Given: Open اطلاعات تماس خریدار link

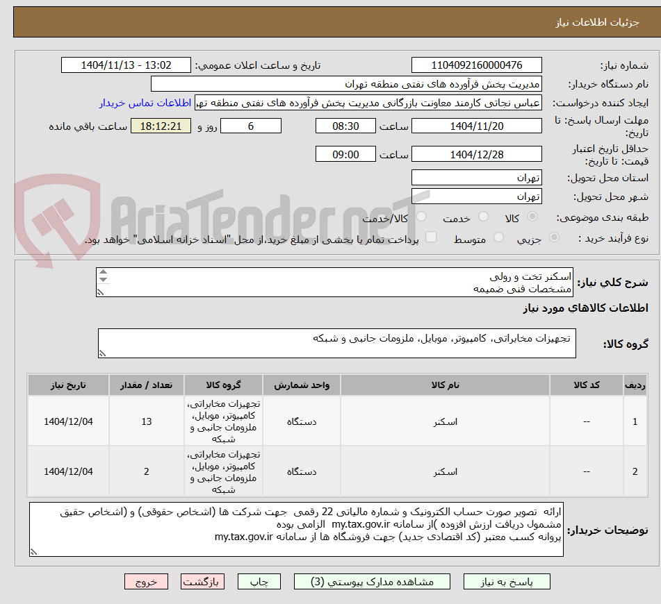Looking at the screenshot, I should point(145,103).
